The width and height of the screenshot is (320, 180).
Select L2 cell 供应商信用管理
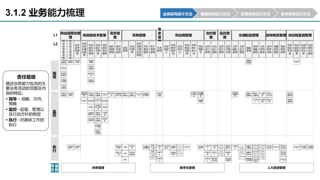click(x=187, y=49)
